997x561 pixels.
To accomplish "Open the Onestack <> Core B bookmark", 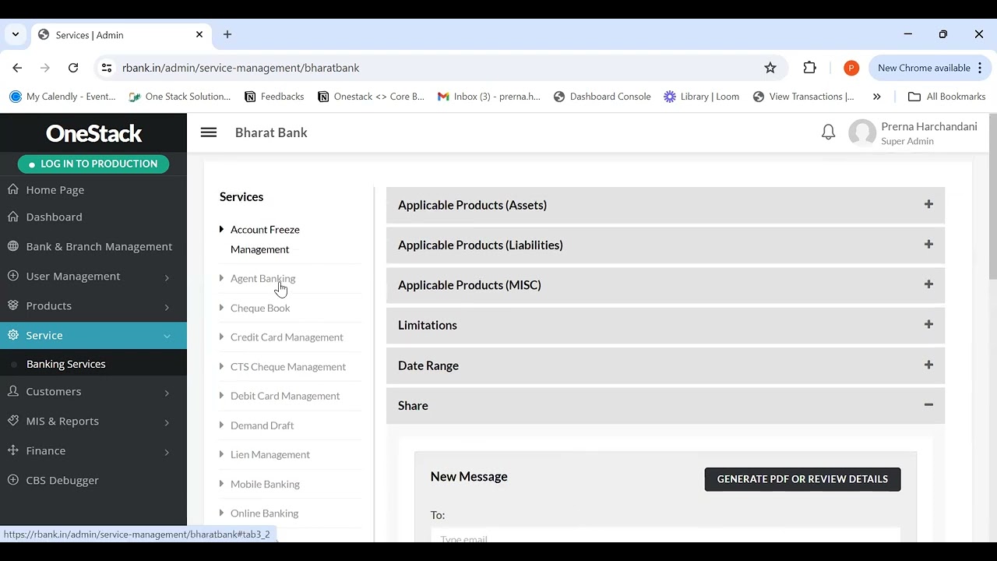I will click(x=371, y=97).
